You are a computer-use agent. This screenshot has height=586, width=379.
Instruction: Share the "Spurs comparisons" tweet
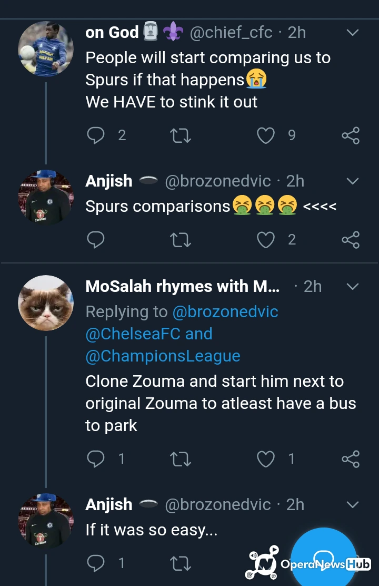pyautogui.click(x=351, y=240)
